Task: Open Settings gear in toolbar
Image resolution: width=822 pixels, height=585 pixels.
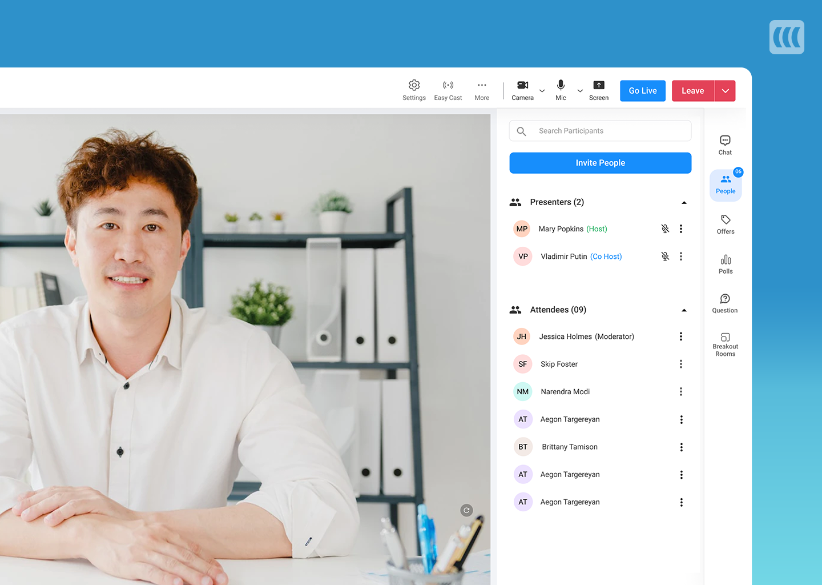Action: (x=414, y=90)
